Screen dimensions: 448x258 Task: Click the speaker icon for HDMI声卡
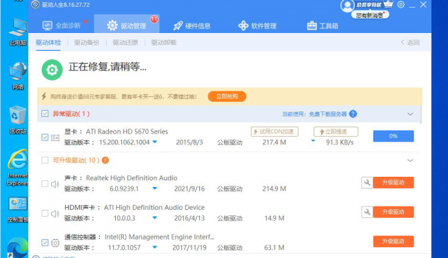pos(55,213)
